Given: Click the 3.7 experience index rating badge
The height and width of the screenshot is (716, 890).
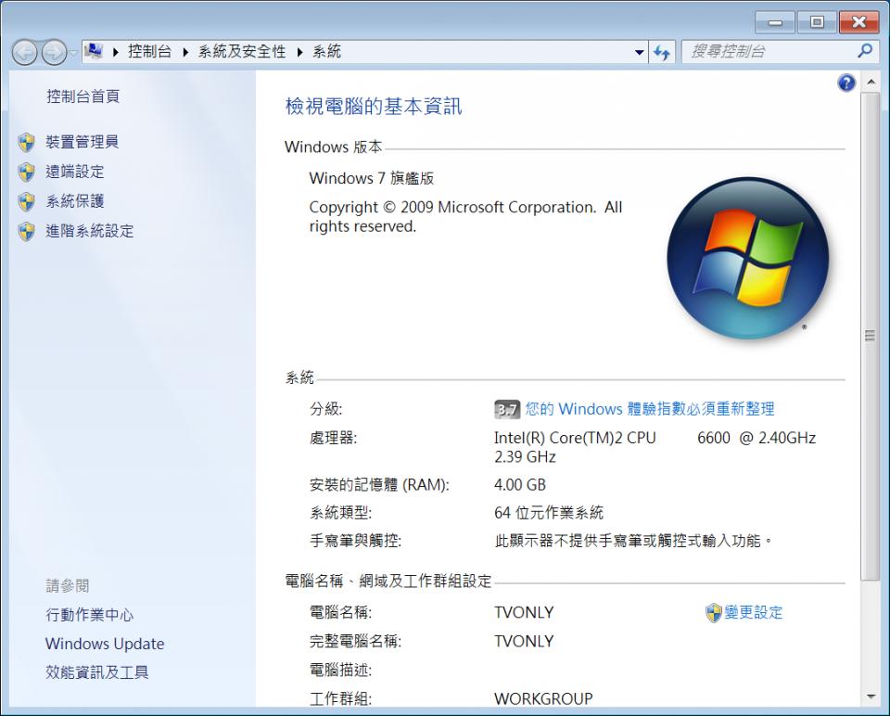Looking at the screenshot, I should pos(507,409).
